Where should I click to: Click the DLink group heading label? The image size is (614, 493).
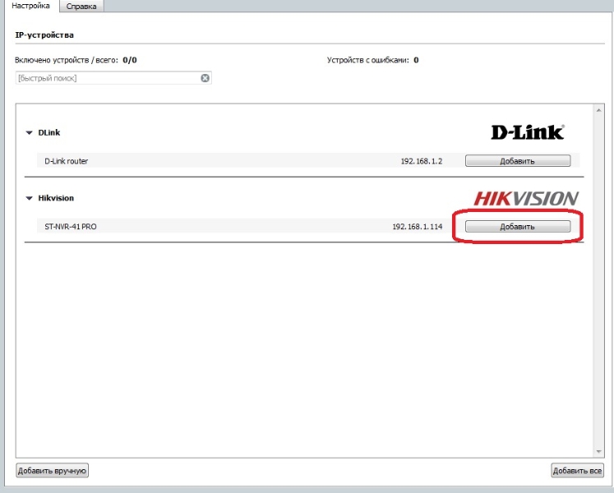pos(49,133)
